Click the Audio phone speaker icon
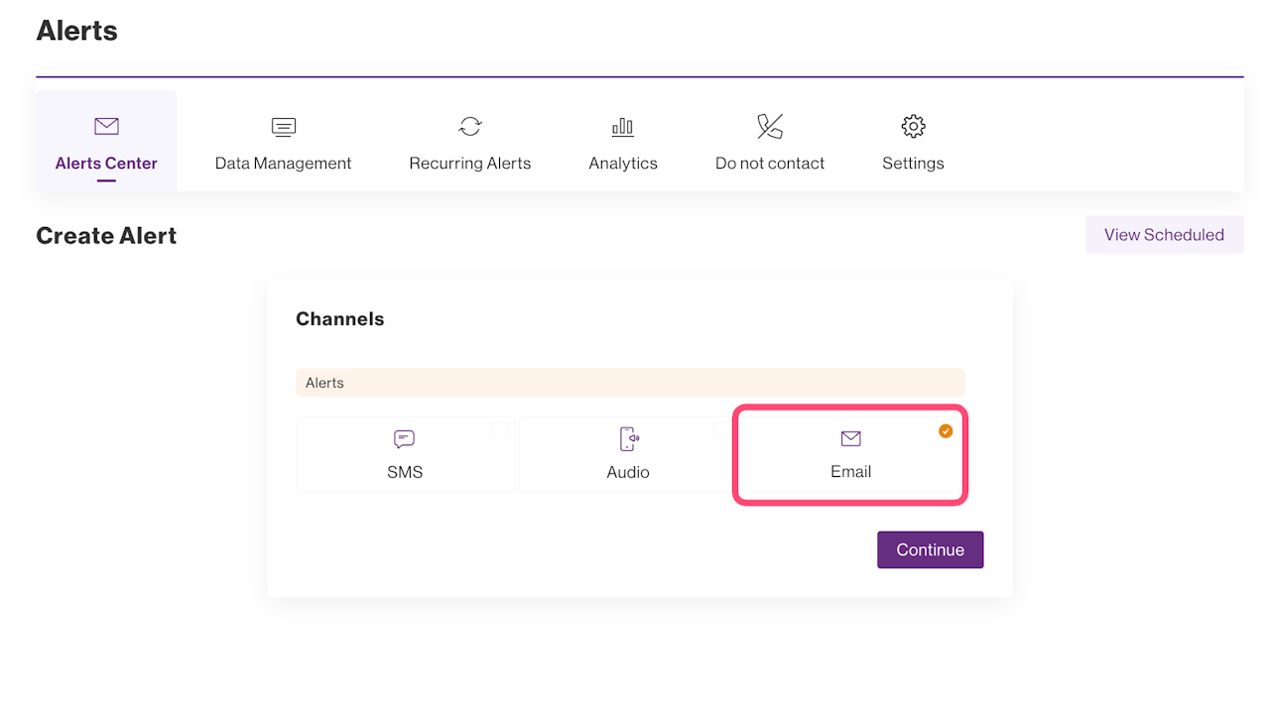 [x=628, y=439]
